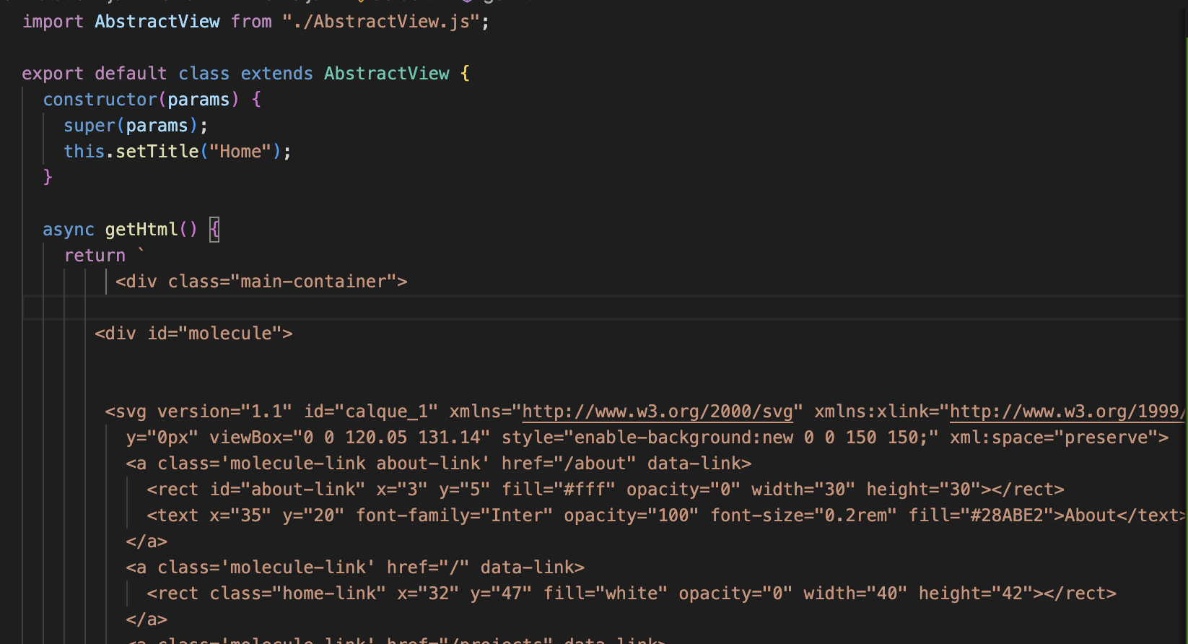Click the class="home-link" attribute

click(298, 593)
